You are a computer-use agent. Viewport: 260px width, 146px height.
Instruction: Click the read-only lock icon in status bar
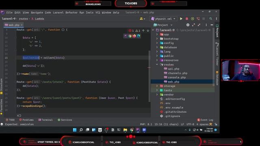tap(216, 125)
